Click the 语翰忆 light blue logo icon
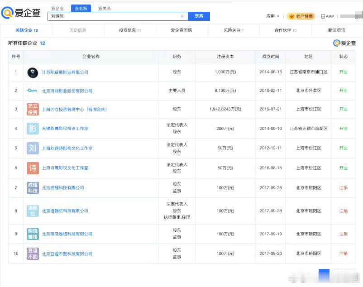This screenshot has width=363, height=287. 33,211
